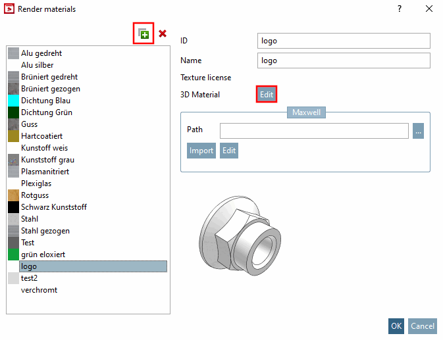Click into the ID text field
443x340 pixels.
(x=344, y=41)
